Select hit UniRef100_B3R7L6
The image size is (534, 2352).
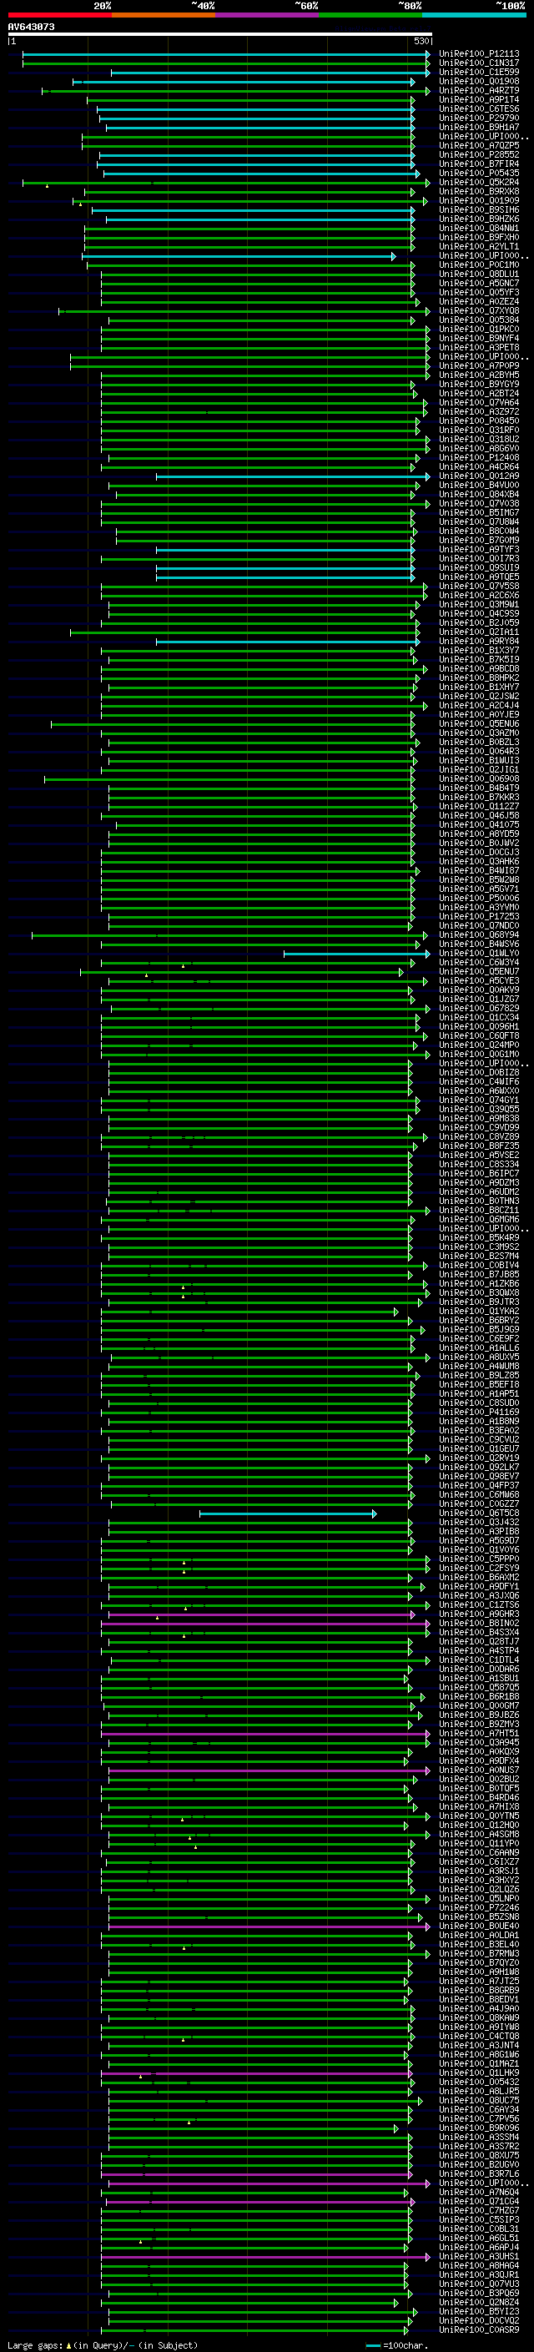[479, 2174]
